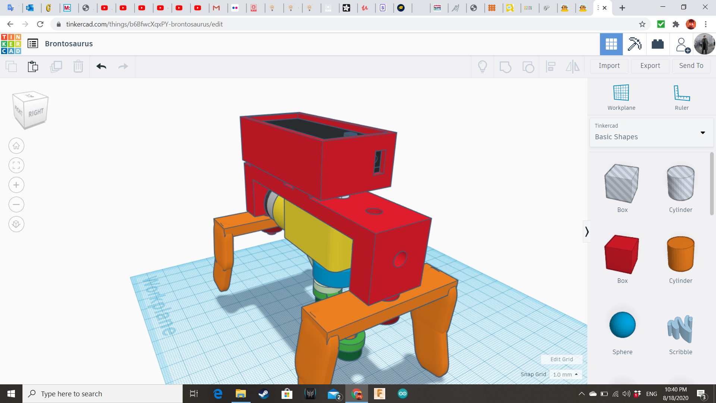Click the RIGHT face of the view cube
Screen dimensions: 716x403
[36, 113]
